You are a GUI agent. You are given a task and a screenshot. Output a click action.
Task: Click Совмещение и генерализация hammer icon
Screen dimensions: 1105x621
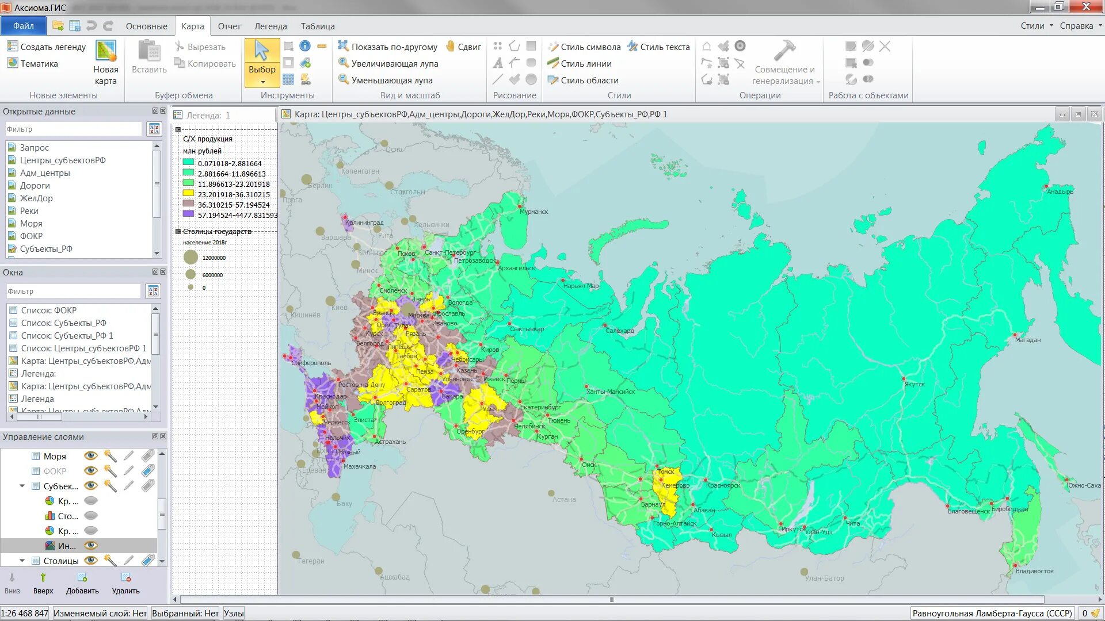pyautogui.click(x=784, y=51)
